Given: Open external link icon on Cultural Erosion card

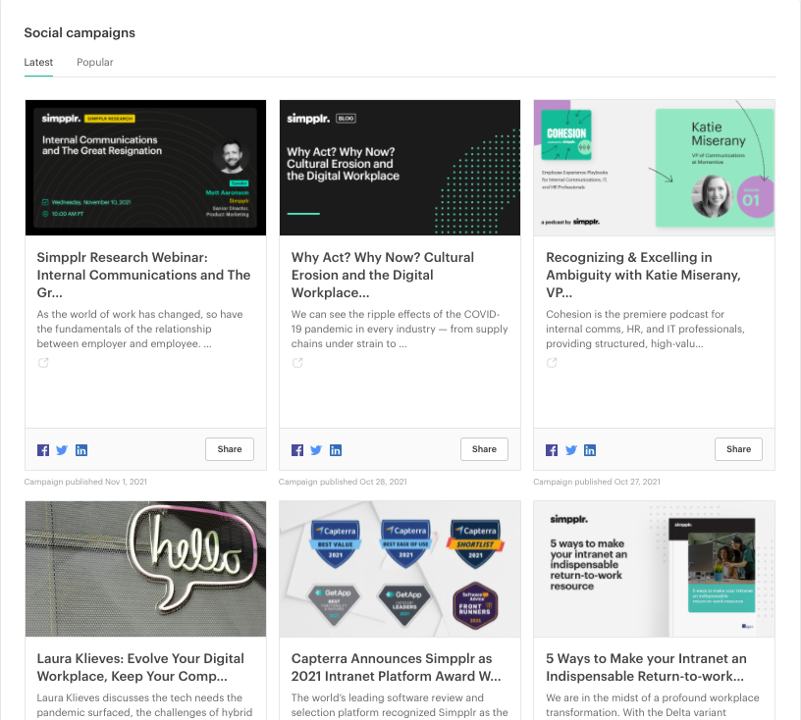Looking at the screenshot, I should (x=297, y=363).
